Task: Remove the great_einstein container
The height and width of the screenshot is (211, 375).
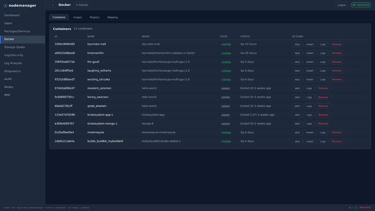Action: (x=323, y=106)
